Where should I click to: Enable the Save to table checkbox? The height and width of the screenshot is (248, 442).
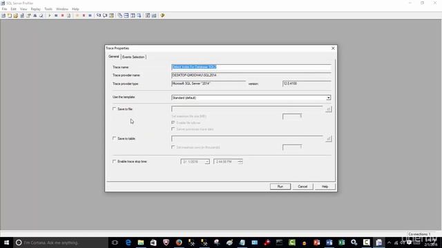pos(114,138)
